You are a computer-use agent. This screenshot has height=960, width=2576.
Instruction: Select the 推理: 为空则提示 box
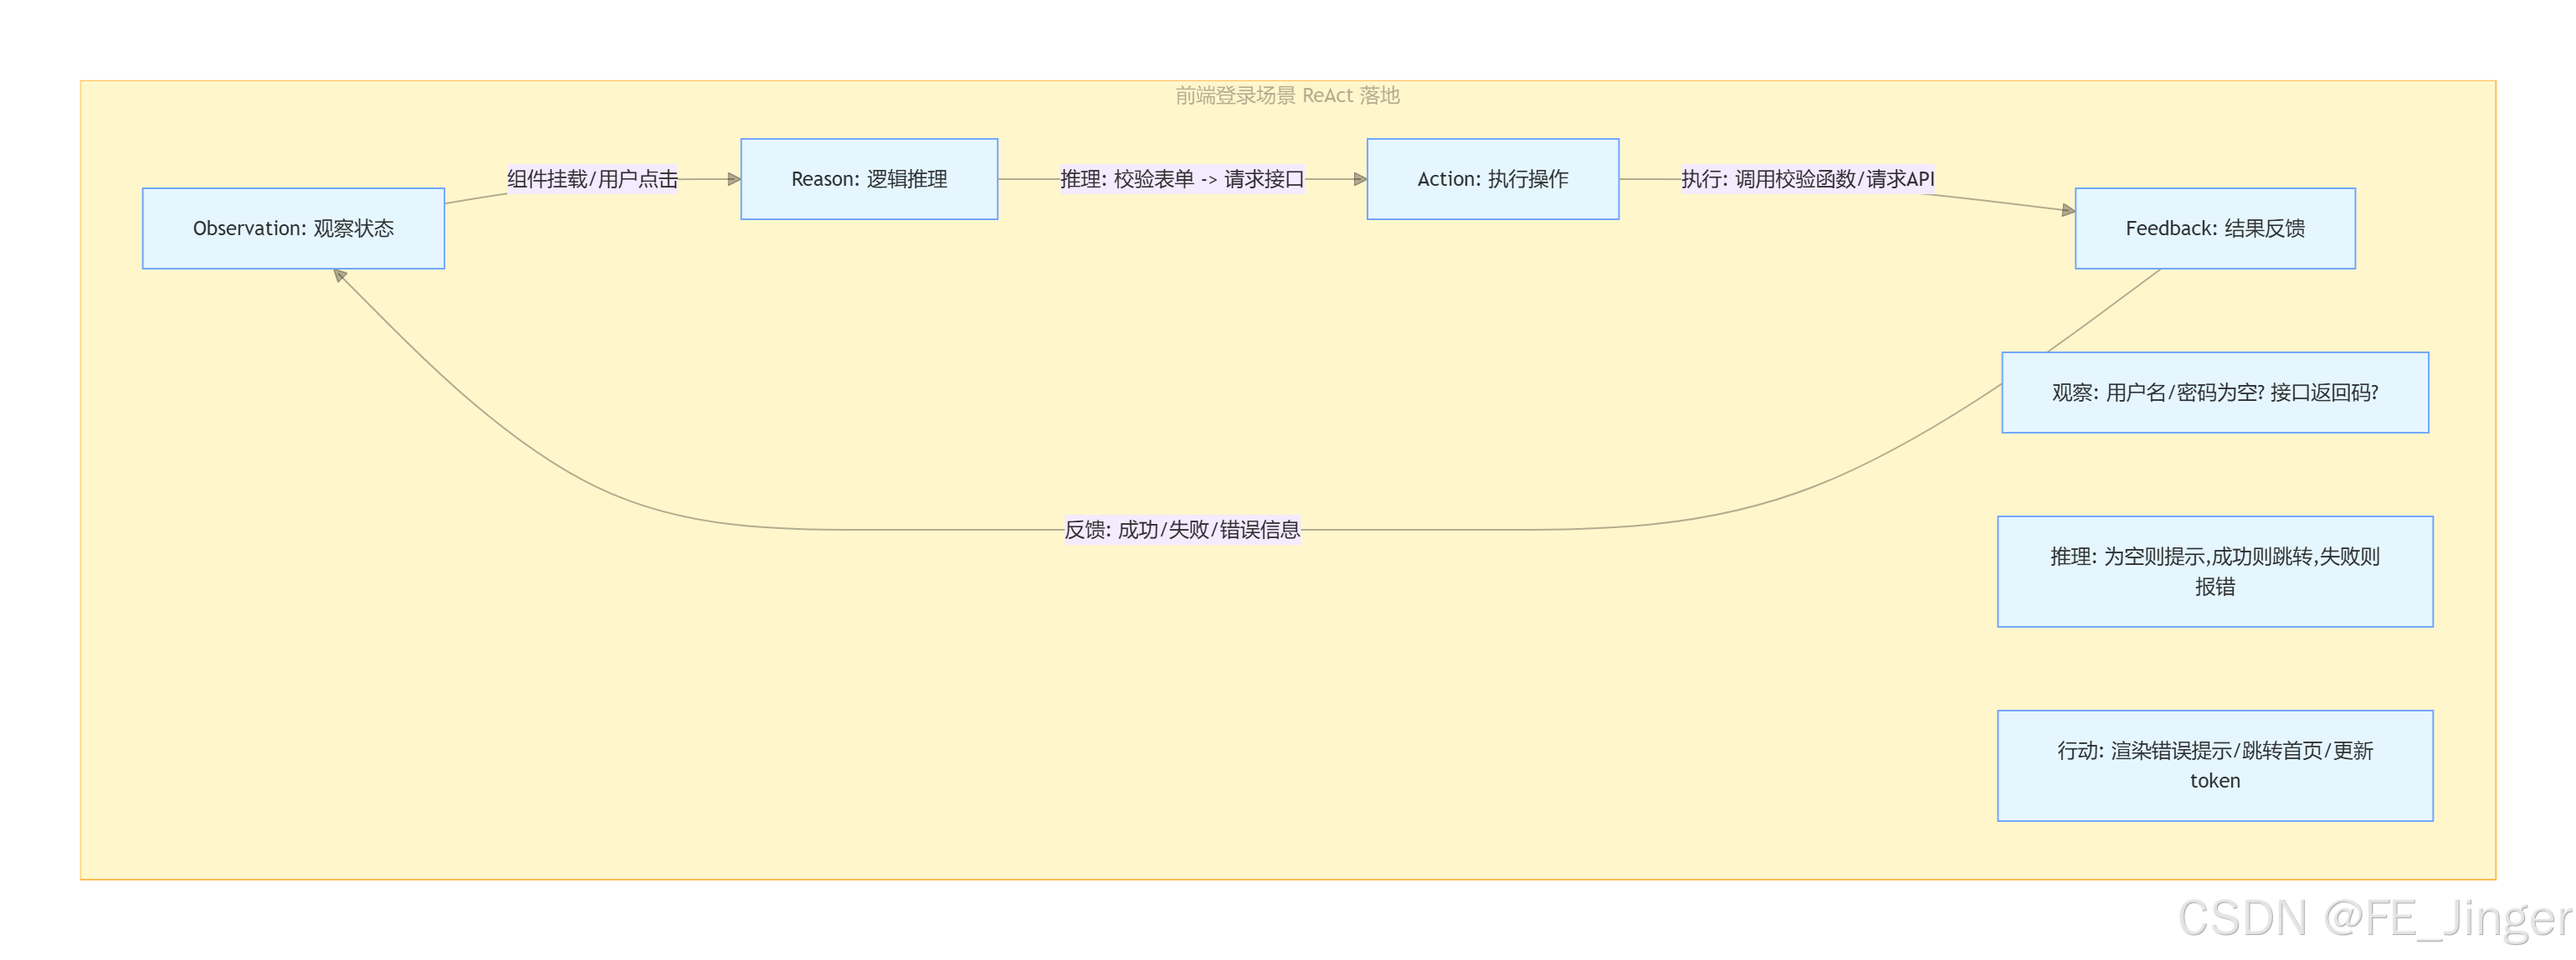[x=2214, y=571]
